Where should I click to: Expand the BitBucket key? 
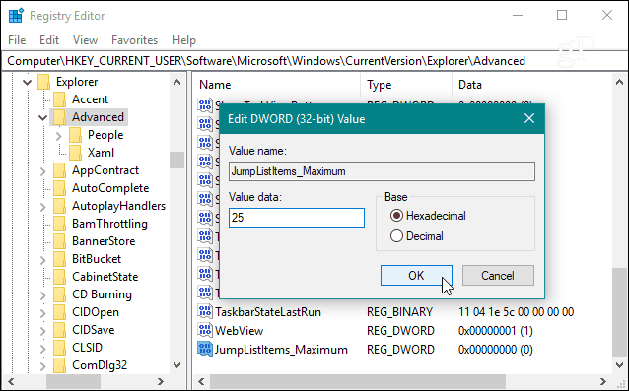pyautogui.click(x=43, y=260)
